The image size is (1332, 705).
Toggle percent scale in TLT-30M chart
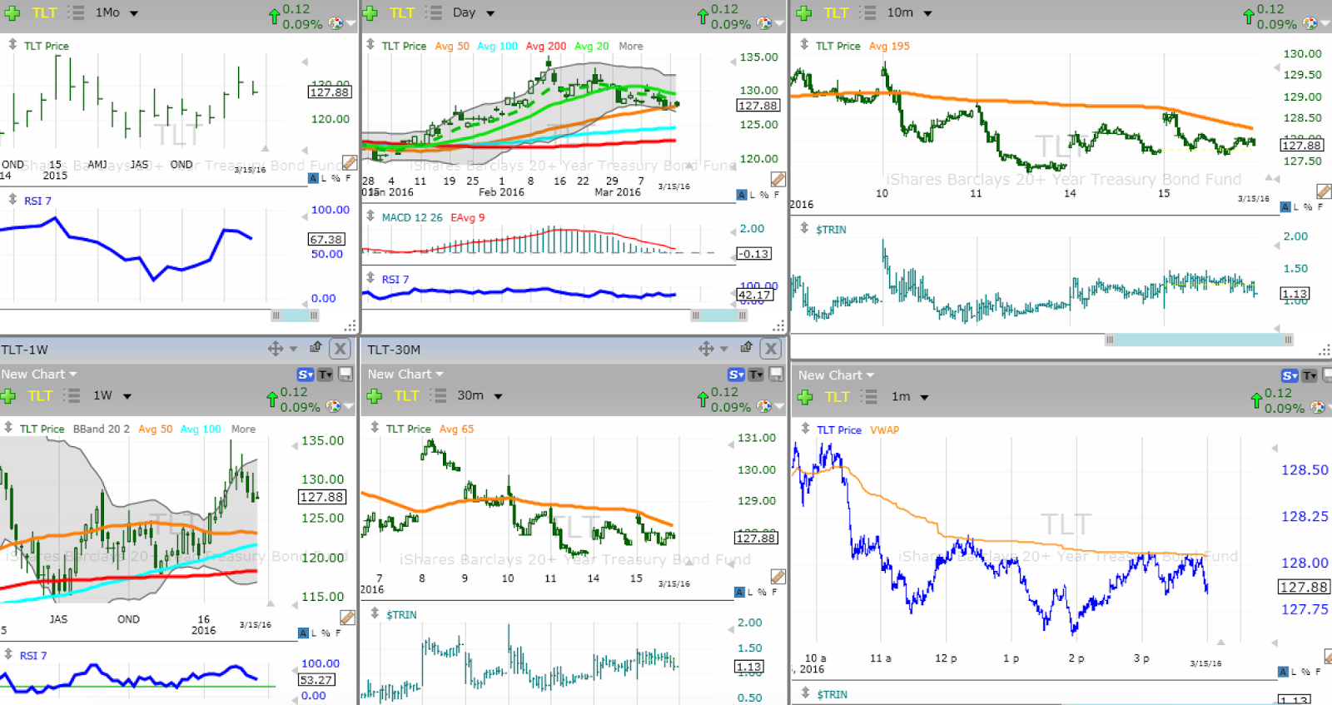pyautogui.click(x=762, y=592)
